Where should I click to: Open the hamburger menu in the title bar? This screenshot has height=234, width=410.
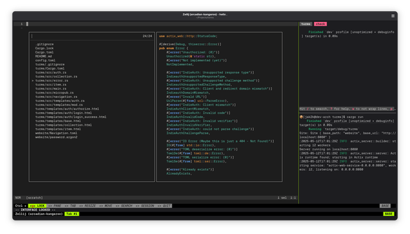[393, 16]
